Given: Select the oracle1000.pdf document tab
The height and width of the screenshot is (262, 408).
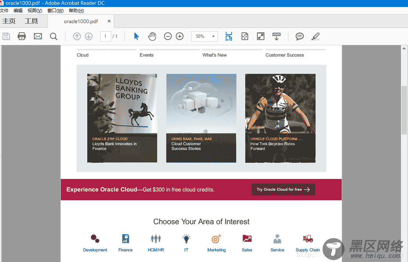Looking at the screenshot, I should click(81, 21).
